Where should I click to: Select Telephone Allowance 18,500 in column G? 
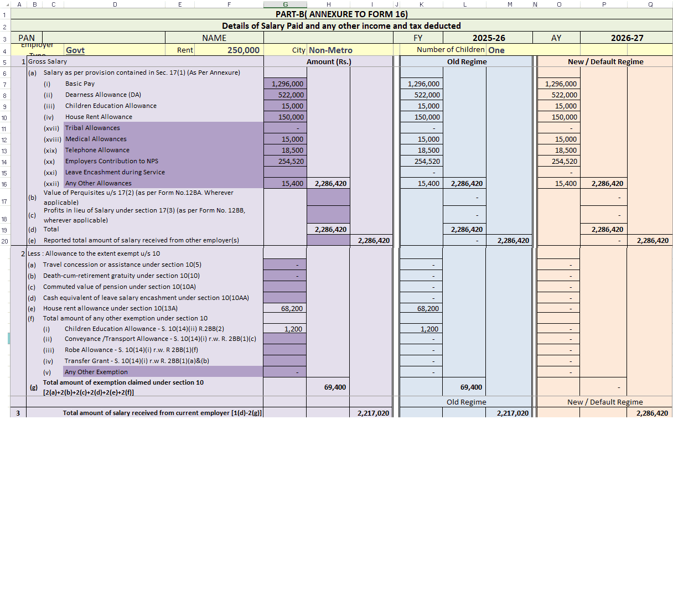[x=285, y=151]
